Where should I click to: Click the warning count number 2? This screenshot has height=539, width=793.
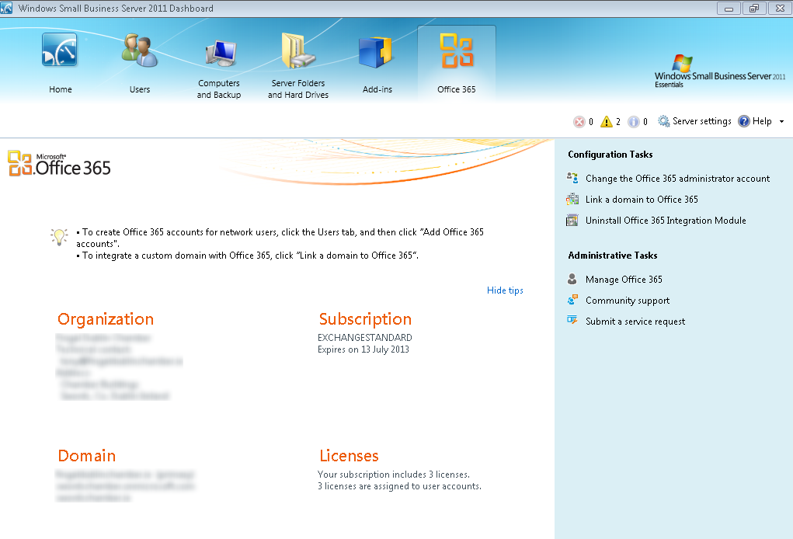click(618, 122)
